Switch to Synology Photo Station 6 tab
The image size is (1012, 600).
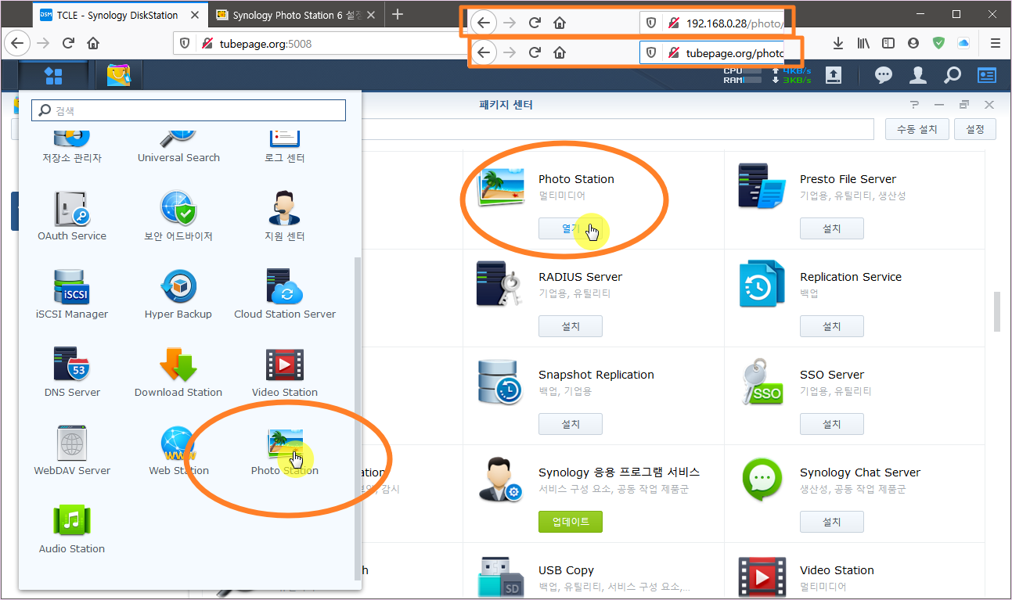(x=295, y=15)
